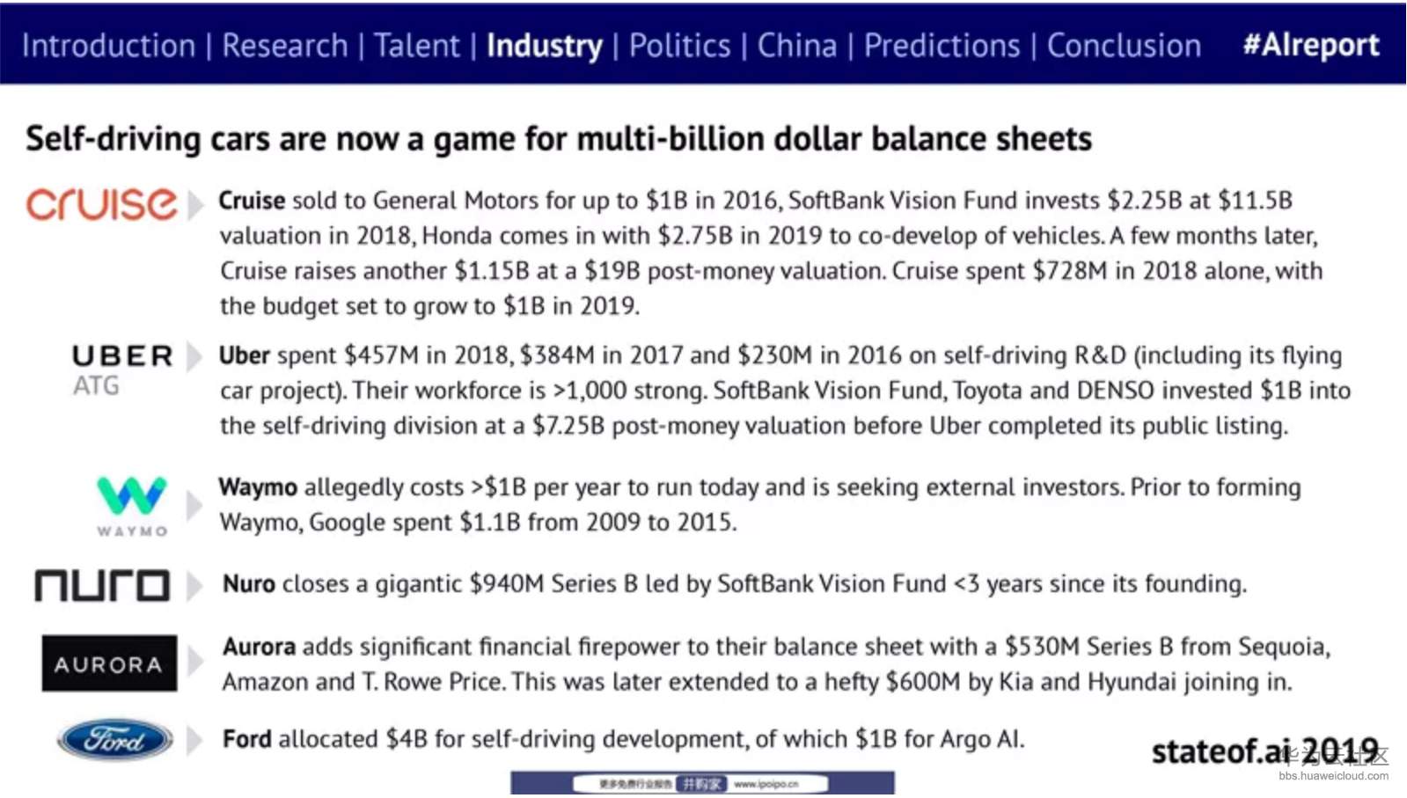Screen dimensions: 1407x798
Task: Jump to the China section
Action: pos(796,46)
